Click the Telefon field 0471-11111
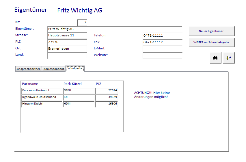The height and width of the screenshot is (162, 246). pos(162,36)
